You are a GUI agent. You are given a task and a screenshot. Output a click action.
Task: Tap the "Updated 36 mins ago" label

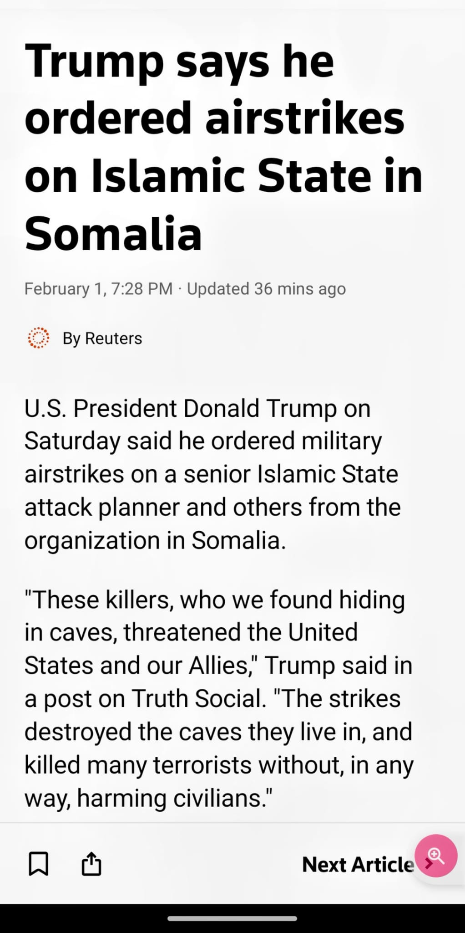(x=266, y=289)
